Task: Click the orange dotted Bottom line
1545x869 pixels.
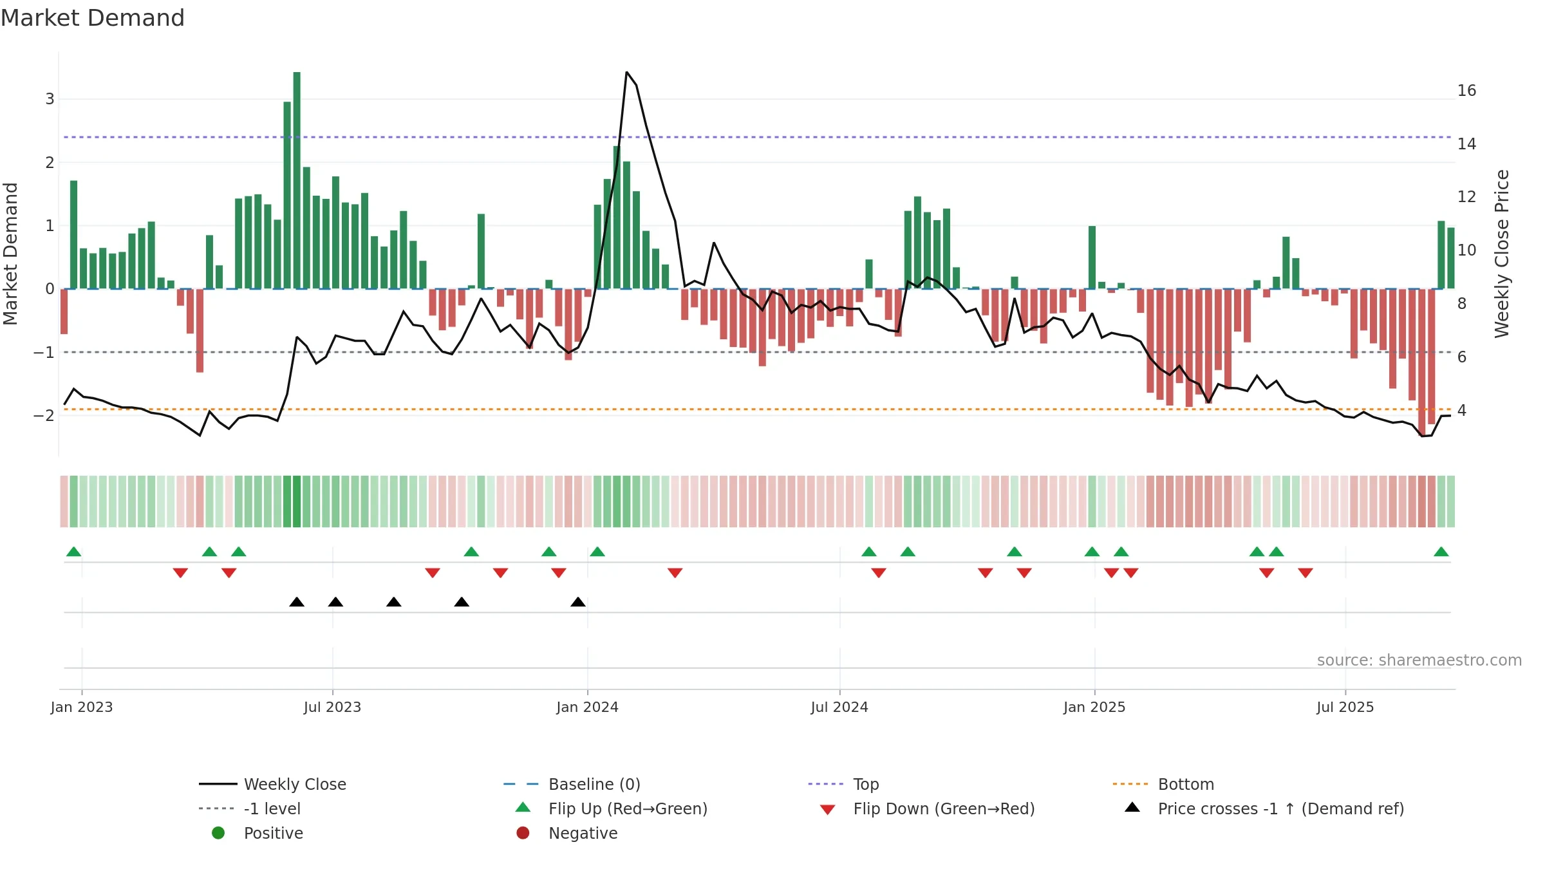Action: [757, 409]
